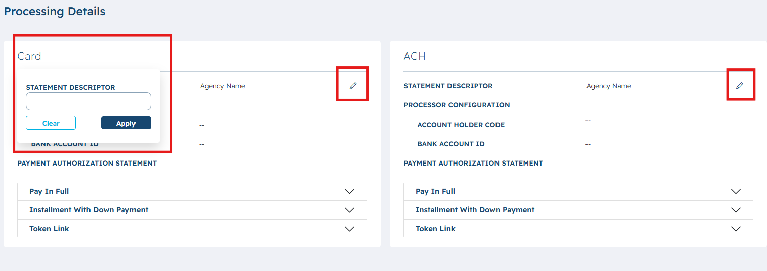Click the Clear button in popup
767x271 pixels.
[x=51, y=123]
